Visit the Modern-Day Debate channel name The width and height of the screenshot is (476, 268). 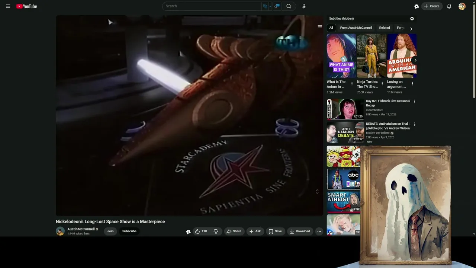(x=377, y=133)
